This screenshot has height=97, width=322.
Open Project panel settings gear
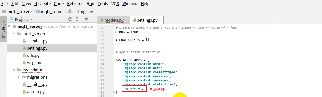[86, 19]
